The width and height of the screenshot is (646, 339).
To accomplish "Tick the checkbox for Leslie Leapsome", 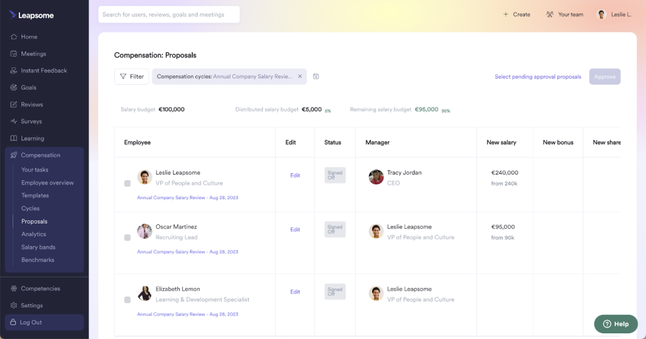I will [x=127, y=183].
